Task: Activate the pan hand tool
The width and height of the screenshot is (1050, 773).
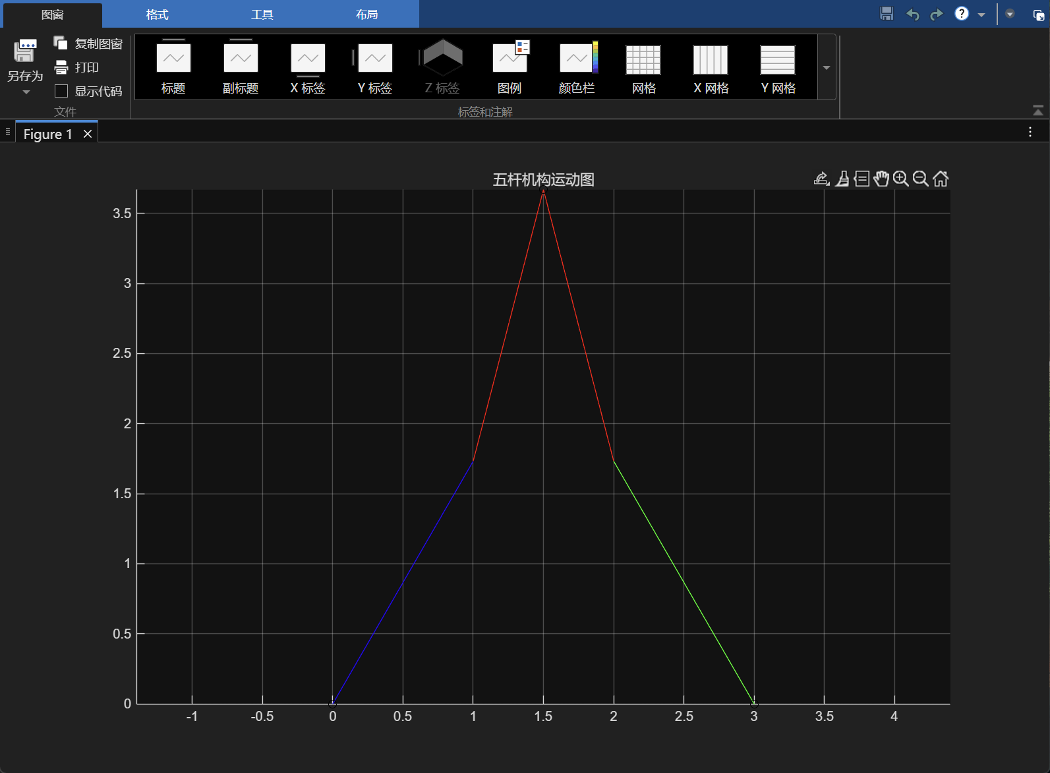Action: point(881,179)
